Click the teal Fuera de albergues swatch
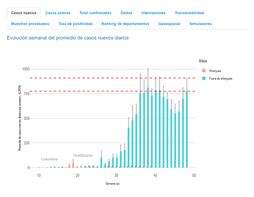The width and height of the screenshot is (254, 197). [x=204, y=79]
